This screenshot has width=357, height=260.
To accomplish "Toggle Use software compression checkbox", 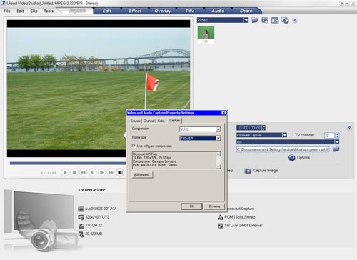I will point(134,146).
